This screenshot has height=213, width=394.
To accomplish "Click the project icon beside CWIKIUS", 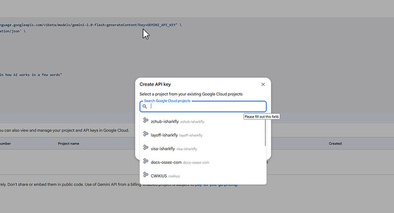I will pyautogui.click(x=146, y=175).
